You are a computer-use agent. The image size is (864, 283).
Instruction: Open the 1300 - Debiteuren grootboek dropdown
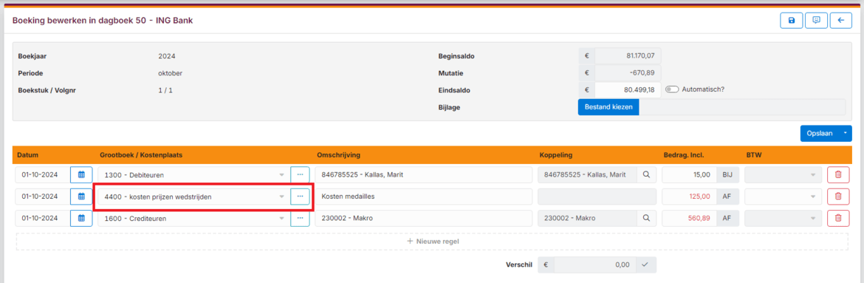(x=193, y=174)
